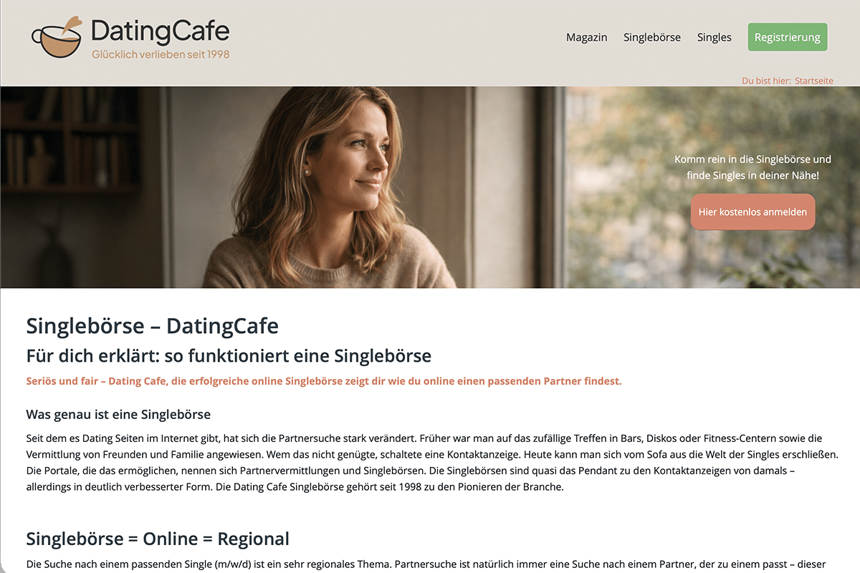
Task: Open the Singlebörse navigation item
Action: tap(652, 37)
